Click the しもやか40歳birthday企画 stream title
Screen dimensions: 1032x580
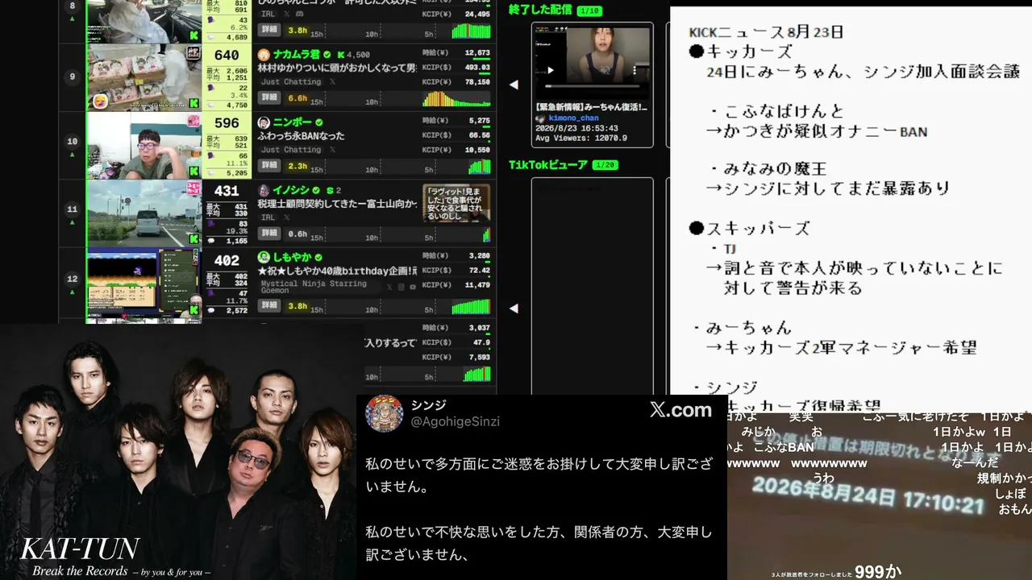coord(337,271)
